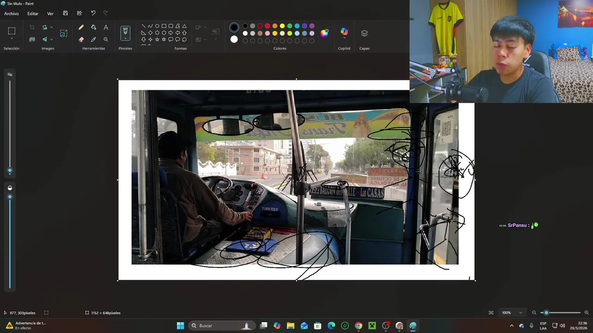Pick the straight line shape
Image resolution: width=593 pixels, height=333 pixels.
143,26
